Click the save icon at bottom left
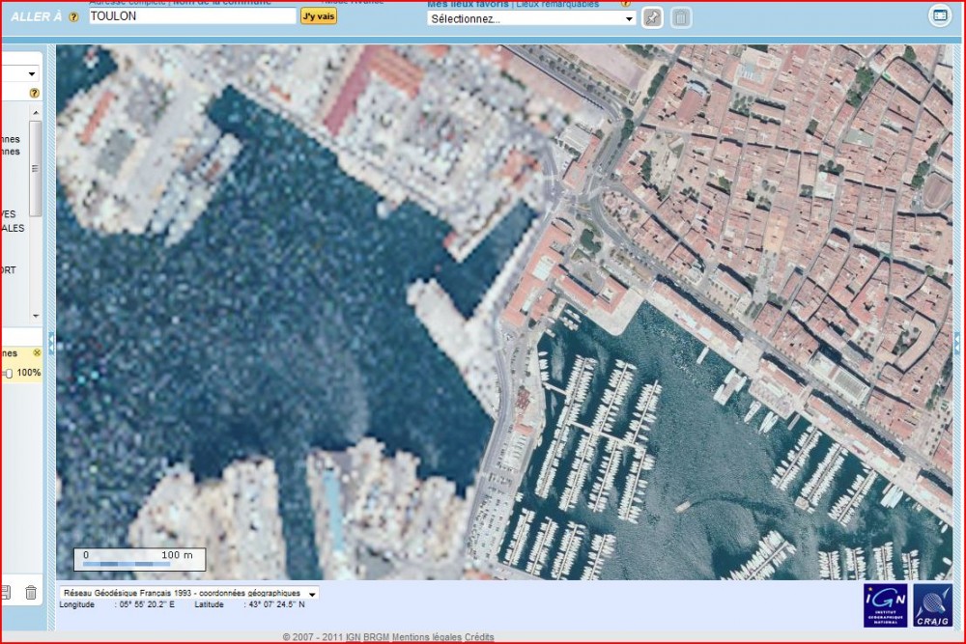 coord(5,592)
